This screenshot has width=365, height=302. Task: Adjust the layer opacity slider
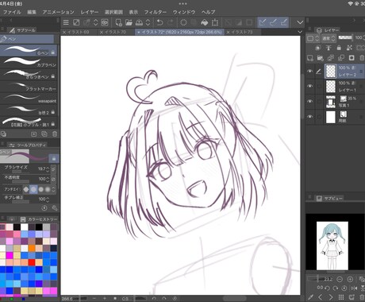[x=345, y=37]
